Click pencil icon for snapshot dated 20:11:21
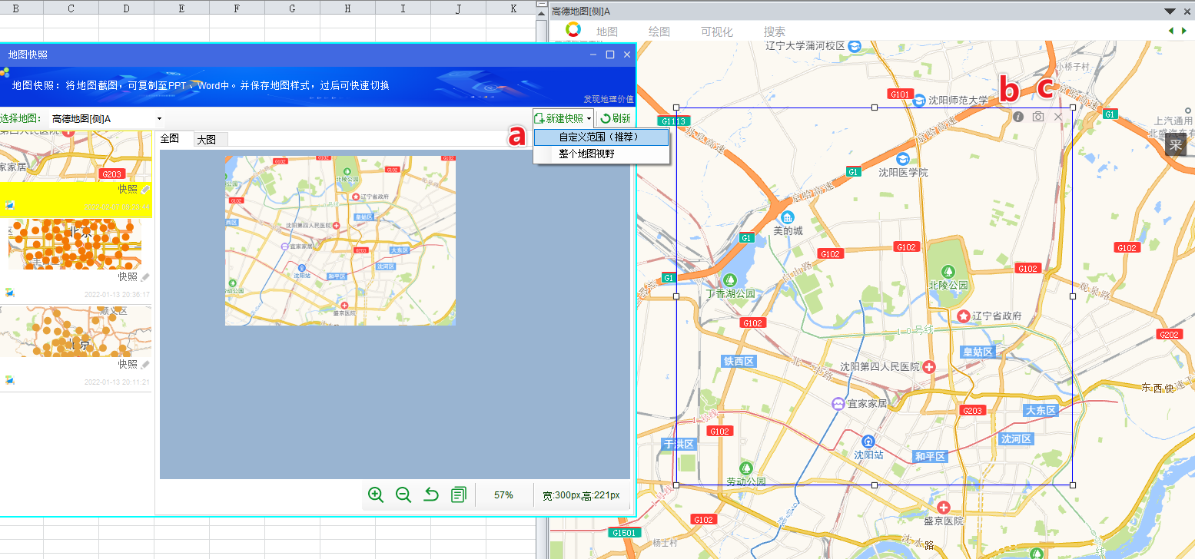1195x559 pixels. tap(146, 364)
